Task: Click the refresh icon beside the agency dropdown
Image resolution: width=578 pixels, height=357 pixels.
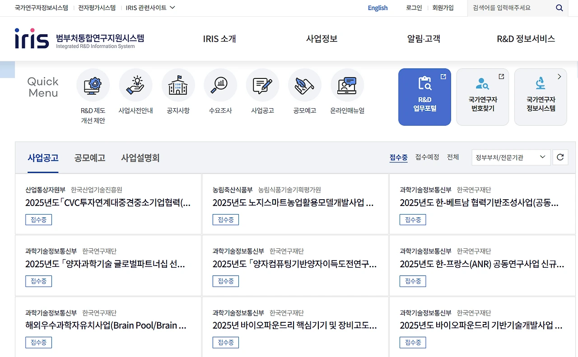Action: [560, 157]
